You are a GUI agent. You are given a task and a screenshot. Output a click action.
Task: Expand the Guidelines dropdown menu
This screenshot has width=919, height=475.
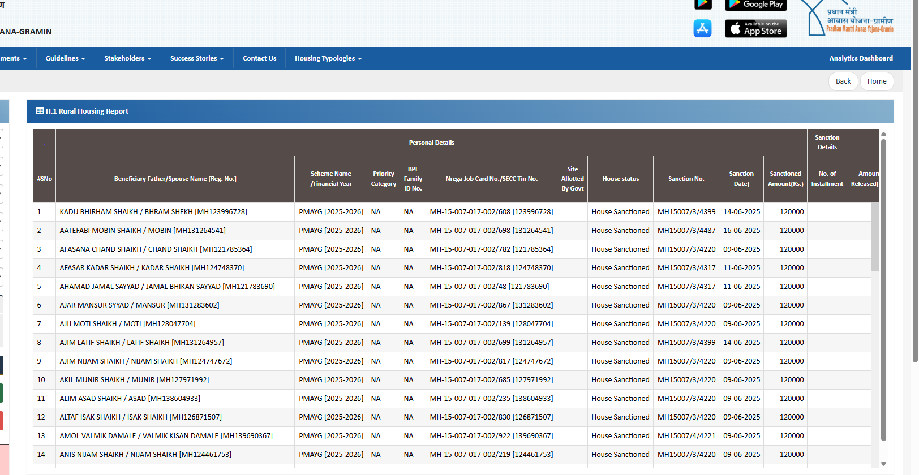[x=65, y=58]
